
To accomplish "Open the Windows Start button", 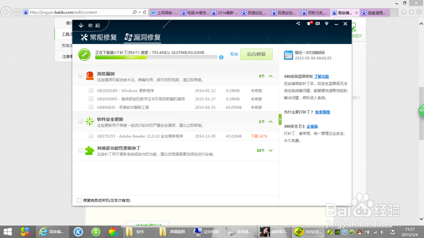I will point(8,232).
